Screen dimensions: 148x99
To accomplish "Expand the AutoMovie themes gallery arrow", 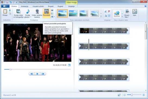I will 101,16.
